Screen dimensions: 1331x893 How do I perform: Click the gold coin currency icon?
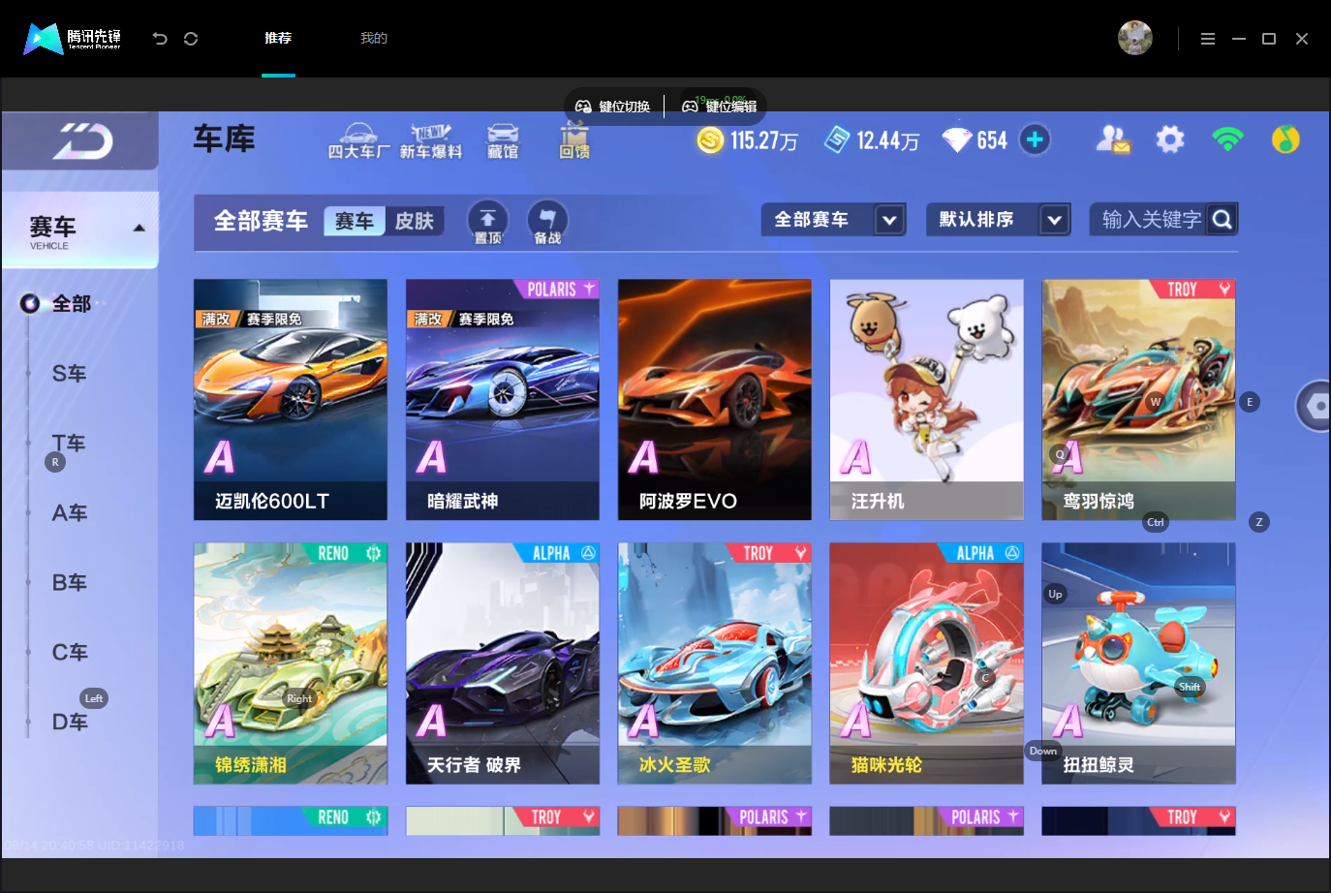(710, 140)
